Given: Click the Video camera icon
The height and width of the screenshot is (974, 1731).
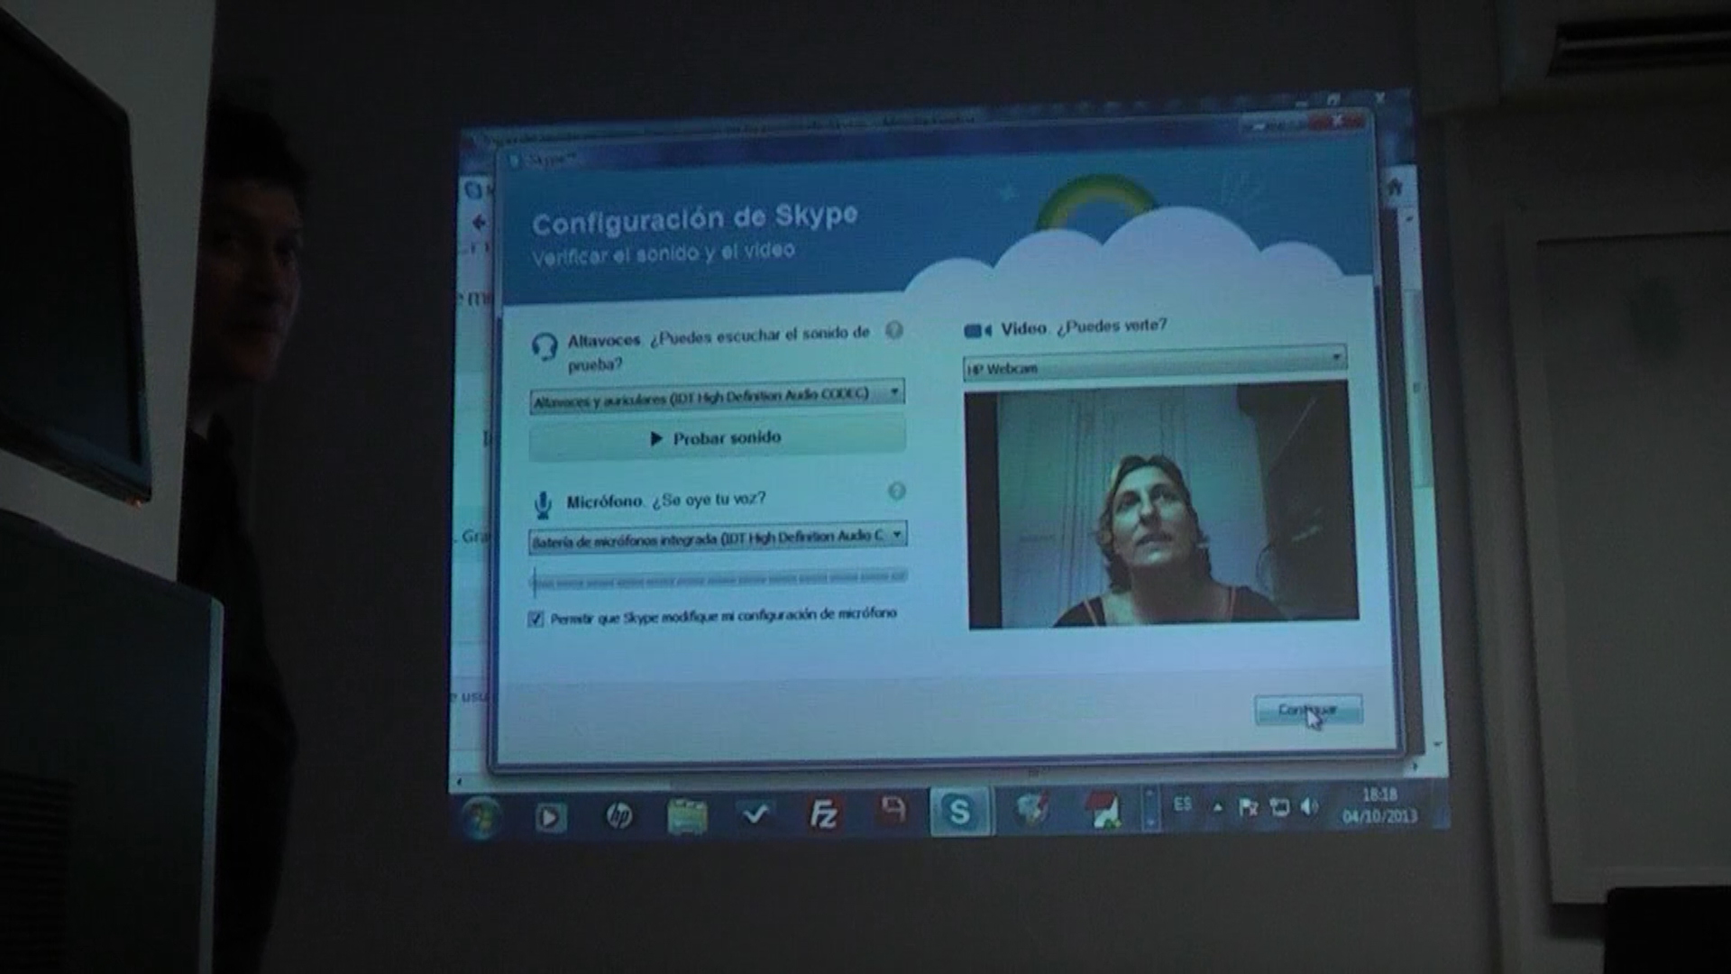Looking at the screenshot, I should tap(977, 330).
